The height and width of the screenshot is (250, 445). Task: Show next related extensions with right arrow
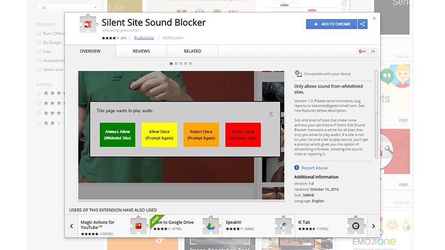click(x=373, y=226)
